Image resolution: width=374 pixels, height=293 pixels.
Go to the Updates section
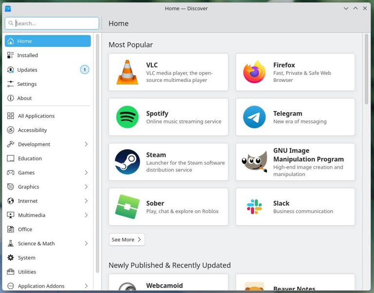click(27, 70)
